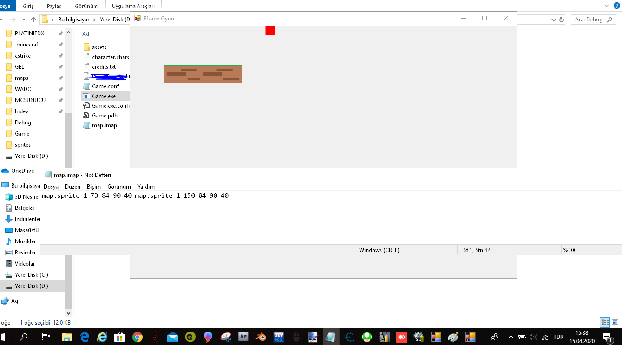622x345 pixels.
Task: Switch to large icons view in Explorer
Action: coord(615,322)
